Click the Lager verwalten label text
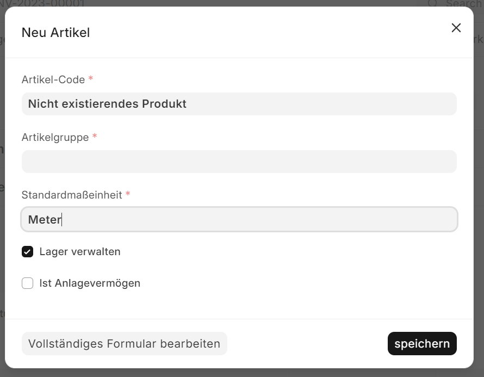 tap(80, 252)
